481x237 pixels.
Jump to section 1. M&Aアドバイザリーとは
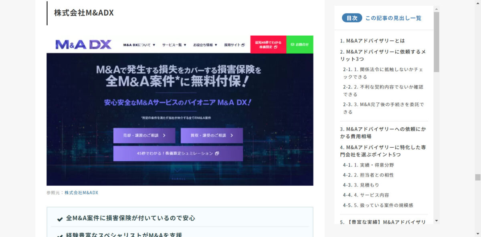point(372,41)
